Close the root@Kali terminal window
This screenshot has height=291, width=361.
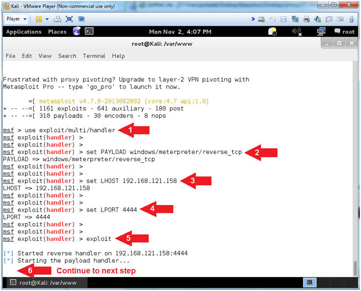point(351,43)
